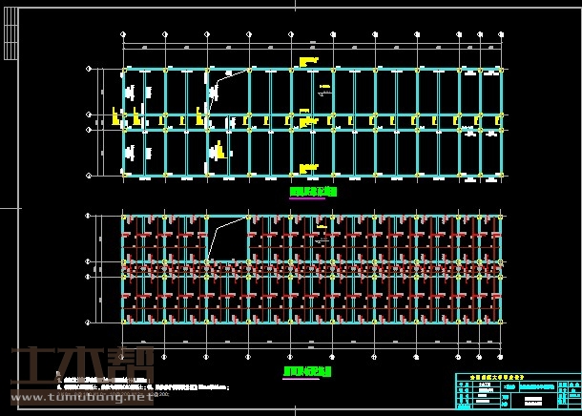Select the yellow annotation block at upper plan bottom center
Viewport: 582px width, 416px height.
click(308, 167)
